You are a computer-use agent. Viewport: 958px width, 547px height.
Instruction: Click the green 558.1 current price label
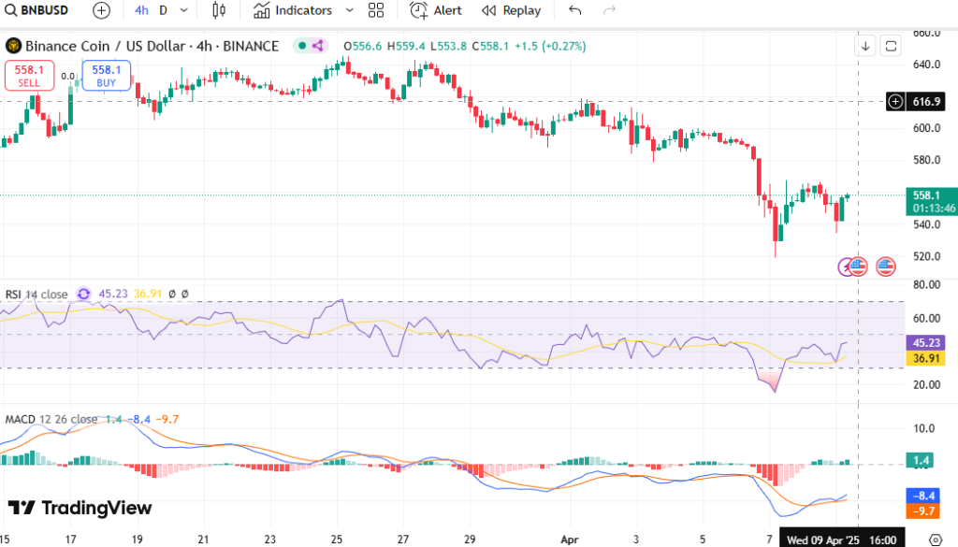pyautogui.click(x=926, y=195)
